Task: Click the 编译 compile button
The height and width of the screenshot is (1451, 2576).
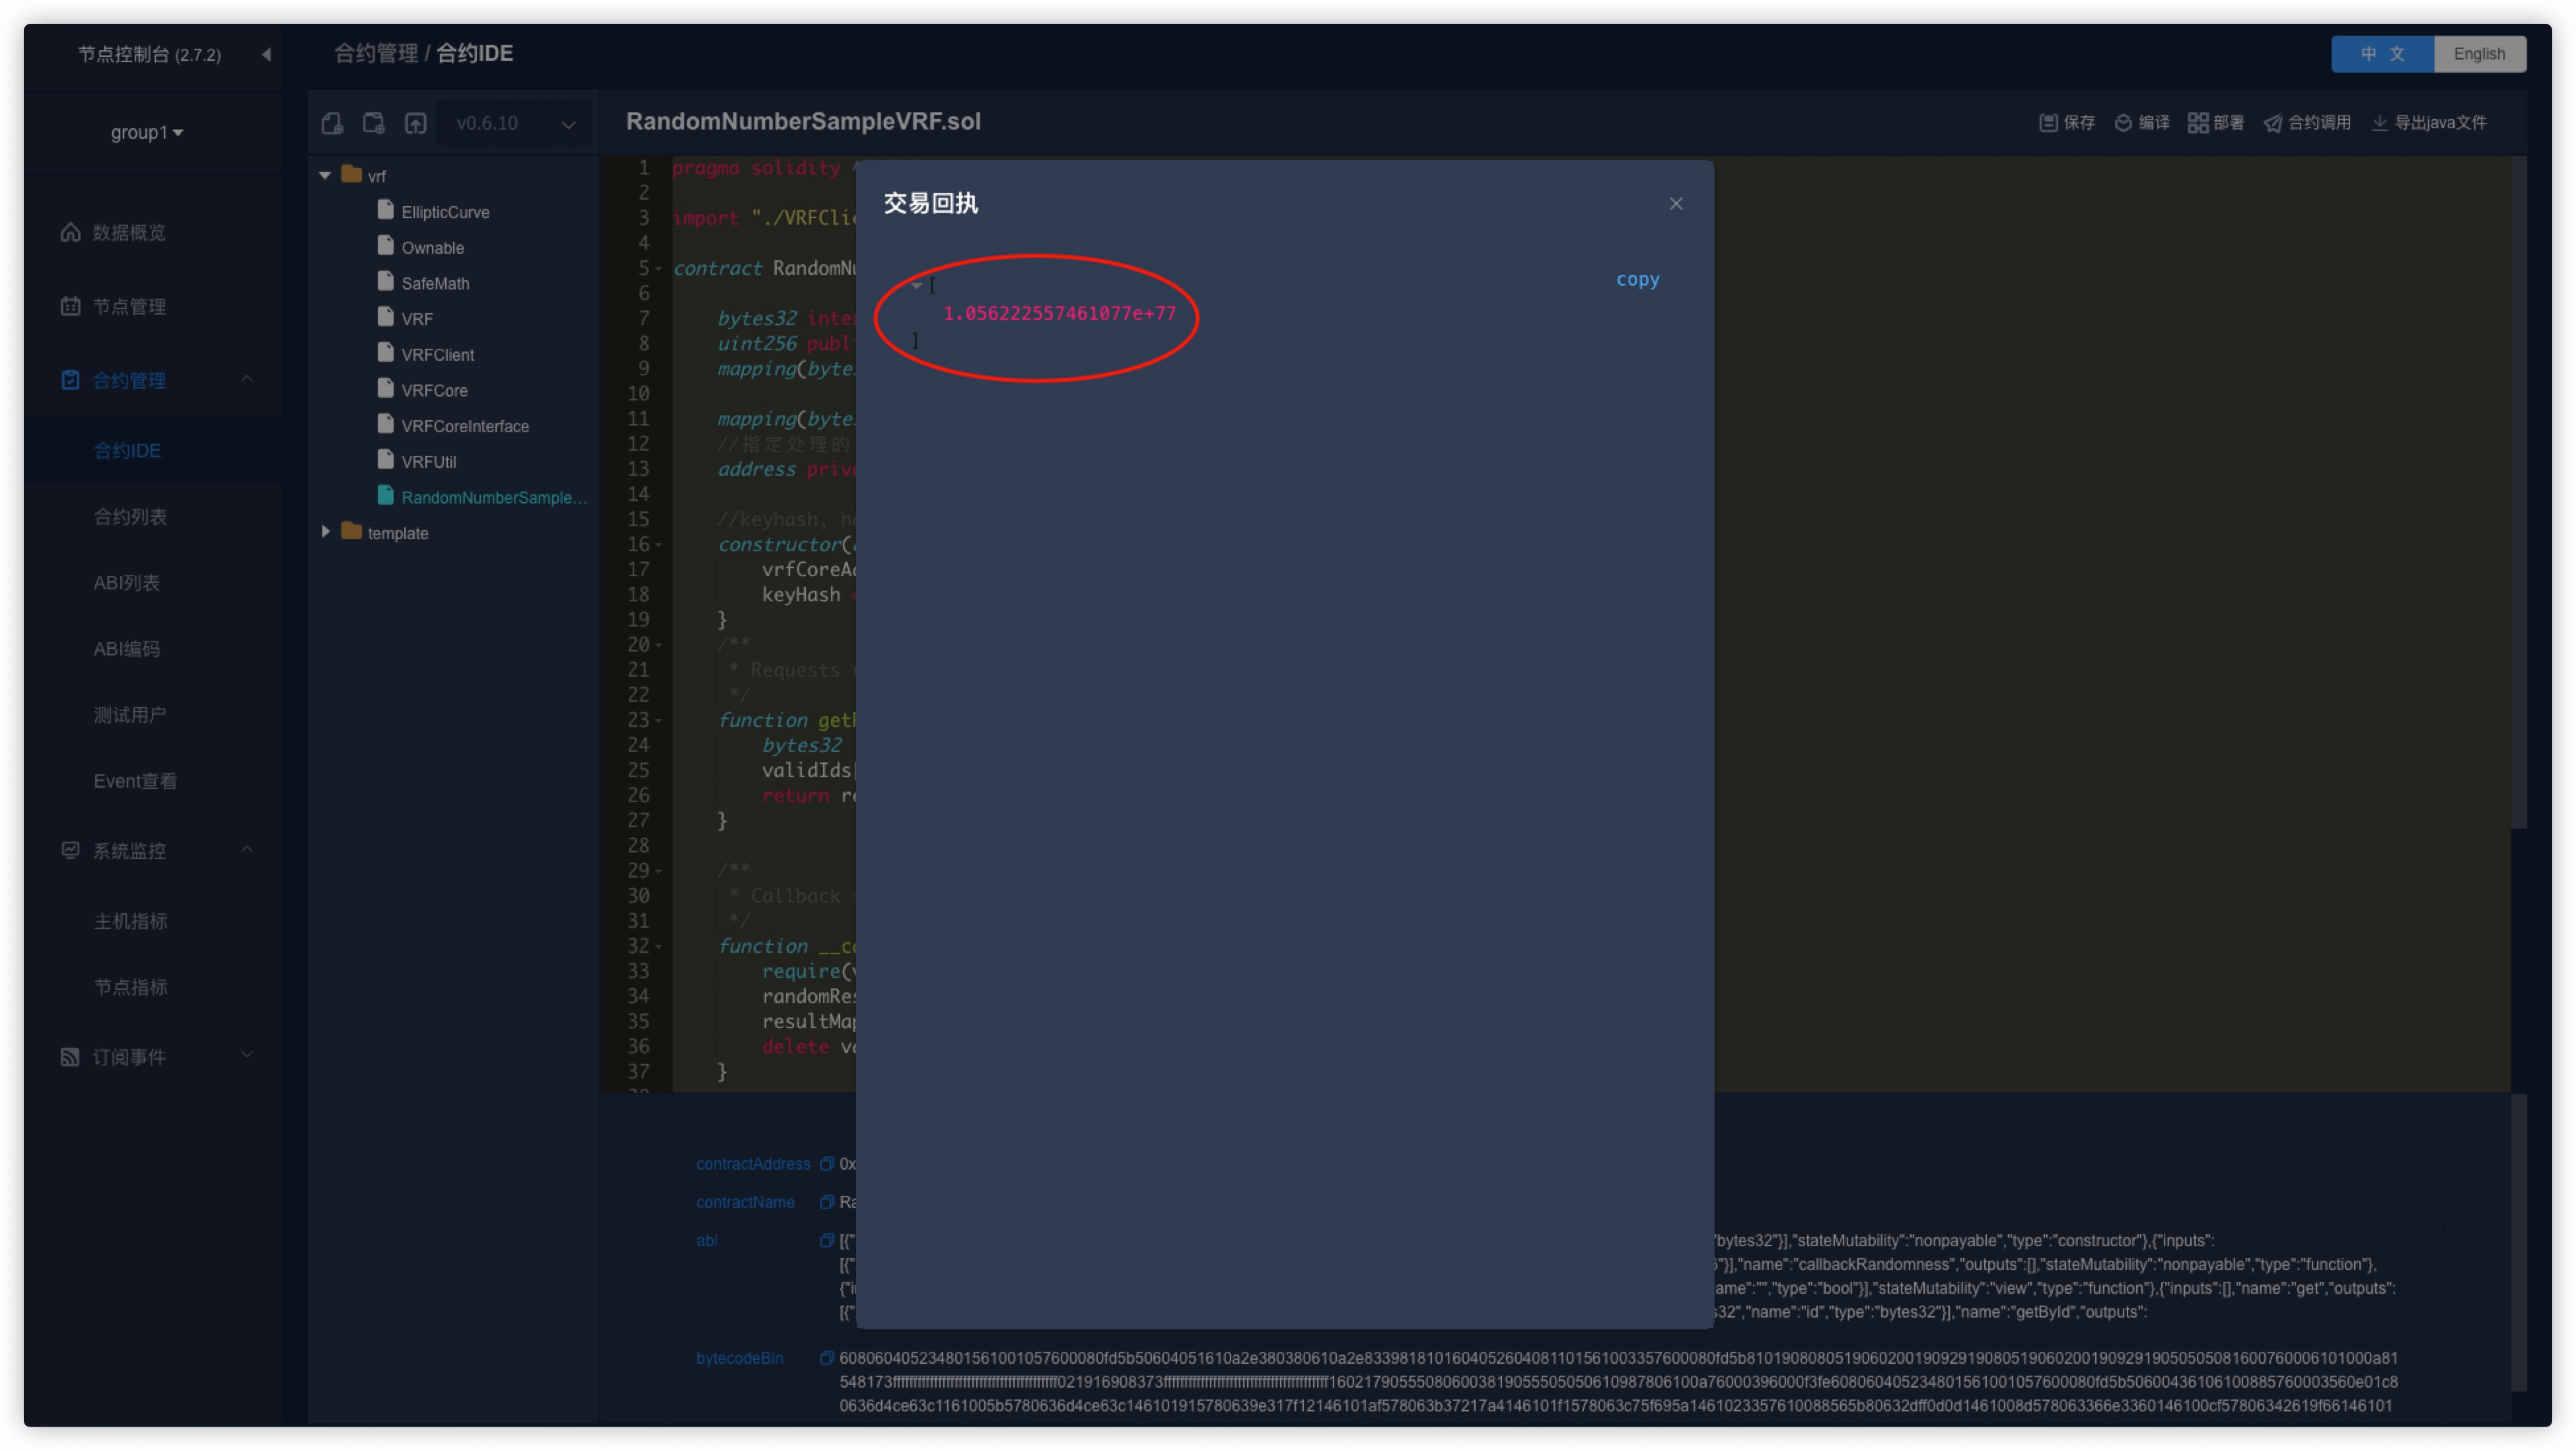Action: (x=2141, y=122)
